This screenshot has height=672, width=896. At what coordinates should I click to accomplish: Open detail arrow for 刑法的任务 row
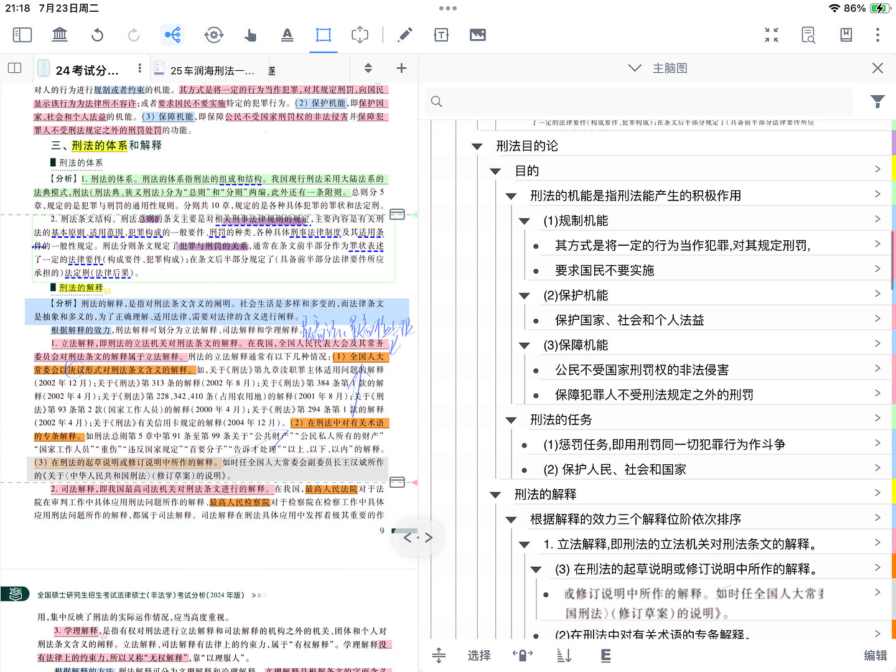coord(877,418)
